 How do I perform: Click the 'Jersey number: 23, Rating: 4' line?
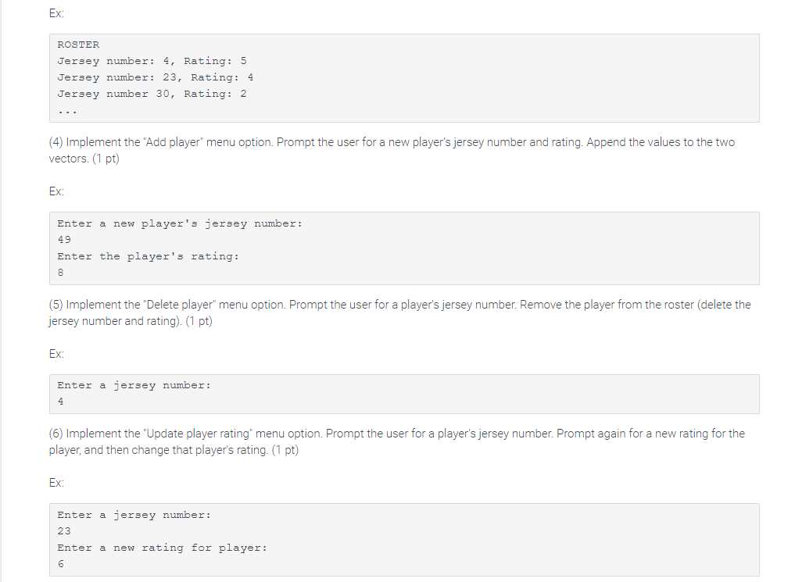(x=155, y=77)
